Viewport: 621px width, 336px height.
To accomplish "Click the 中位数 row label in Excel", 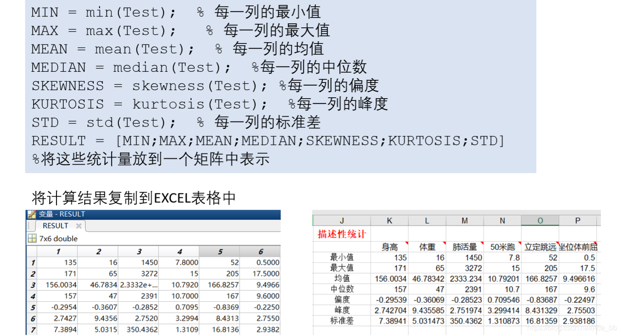I will coord(342,289).
